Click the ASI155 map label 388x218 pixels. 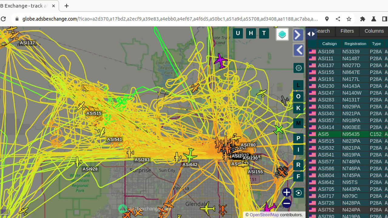(255, 172)
